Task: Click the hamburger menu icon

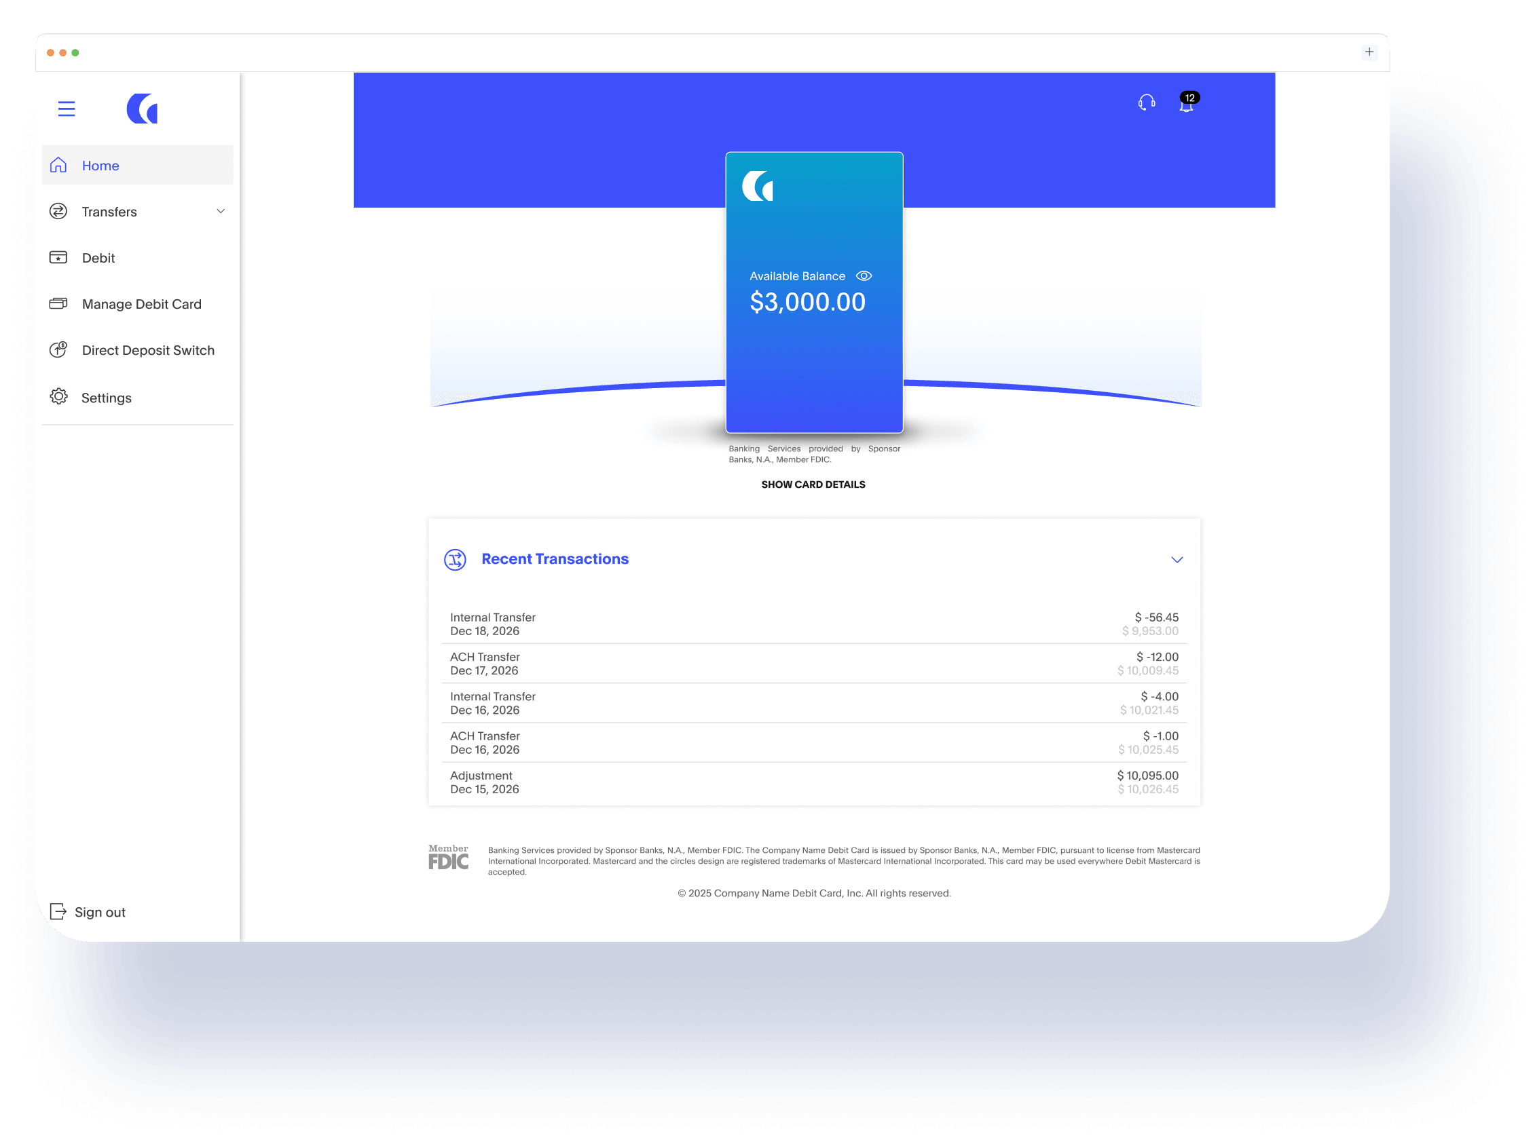Action: click(67, 109)
